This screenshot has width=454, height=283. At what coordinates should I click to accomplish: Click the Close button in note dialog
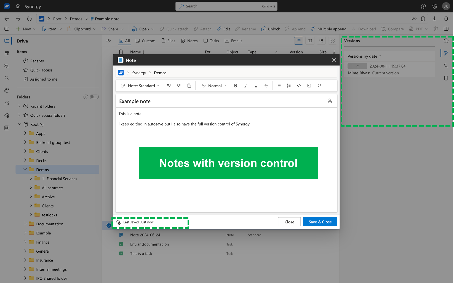coord(289,222)
